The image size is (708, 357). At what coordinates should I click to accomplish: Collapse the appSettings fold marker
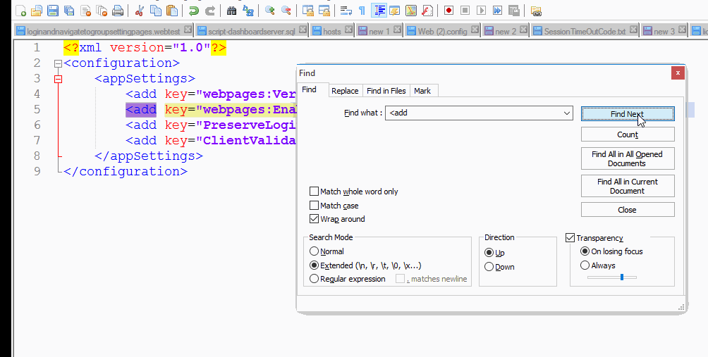click(58, 80)
